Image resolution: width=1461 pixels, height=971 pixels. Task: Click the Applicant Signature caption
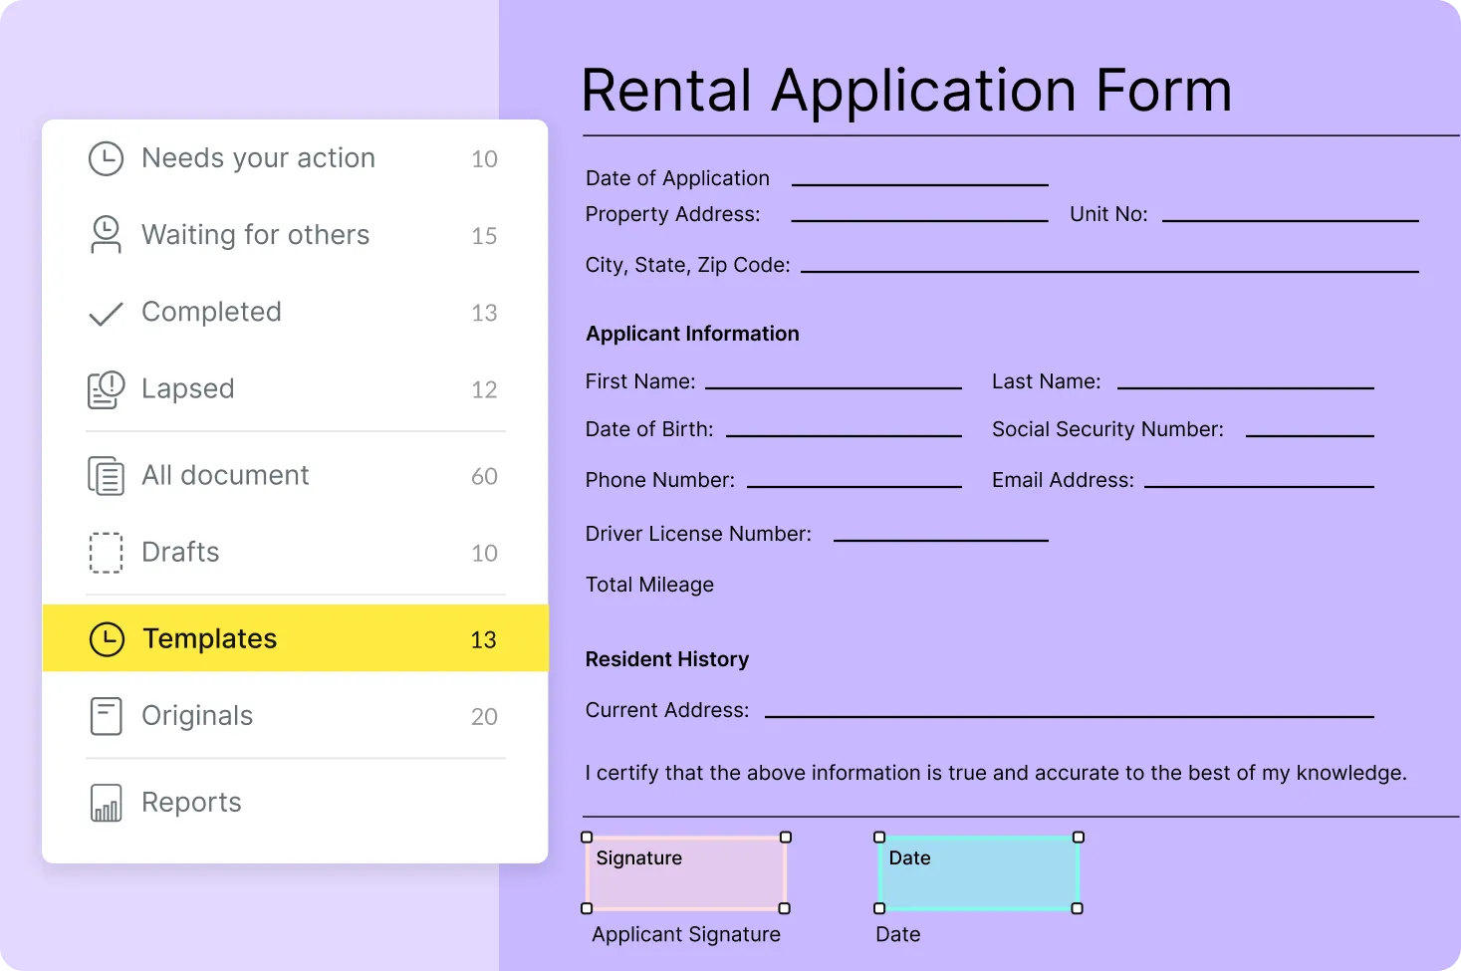coord(686,934)
